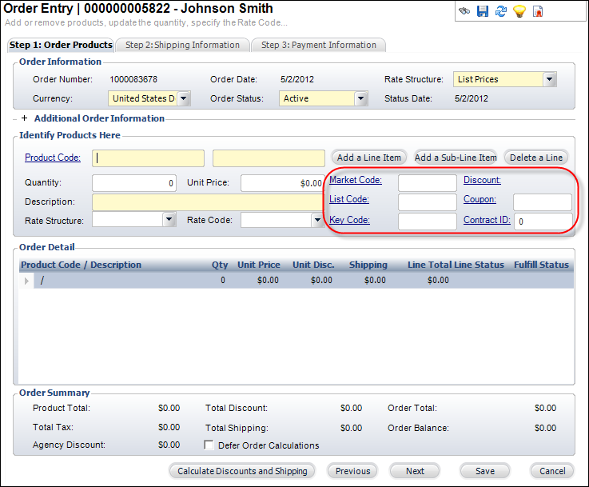
Task: Open the Rate Structure List Prices dropdown
Action: click(549, 79)
